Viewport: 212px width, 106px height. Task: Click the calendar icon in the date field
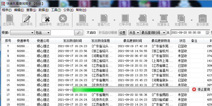[207, 33]
